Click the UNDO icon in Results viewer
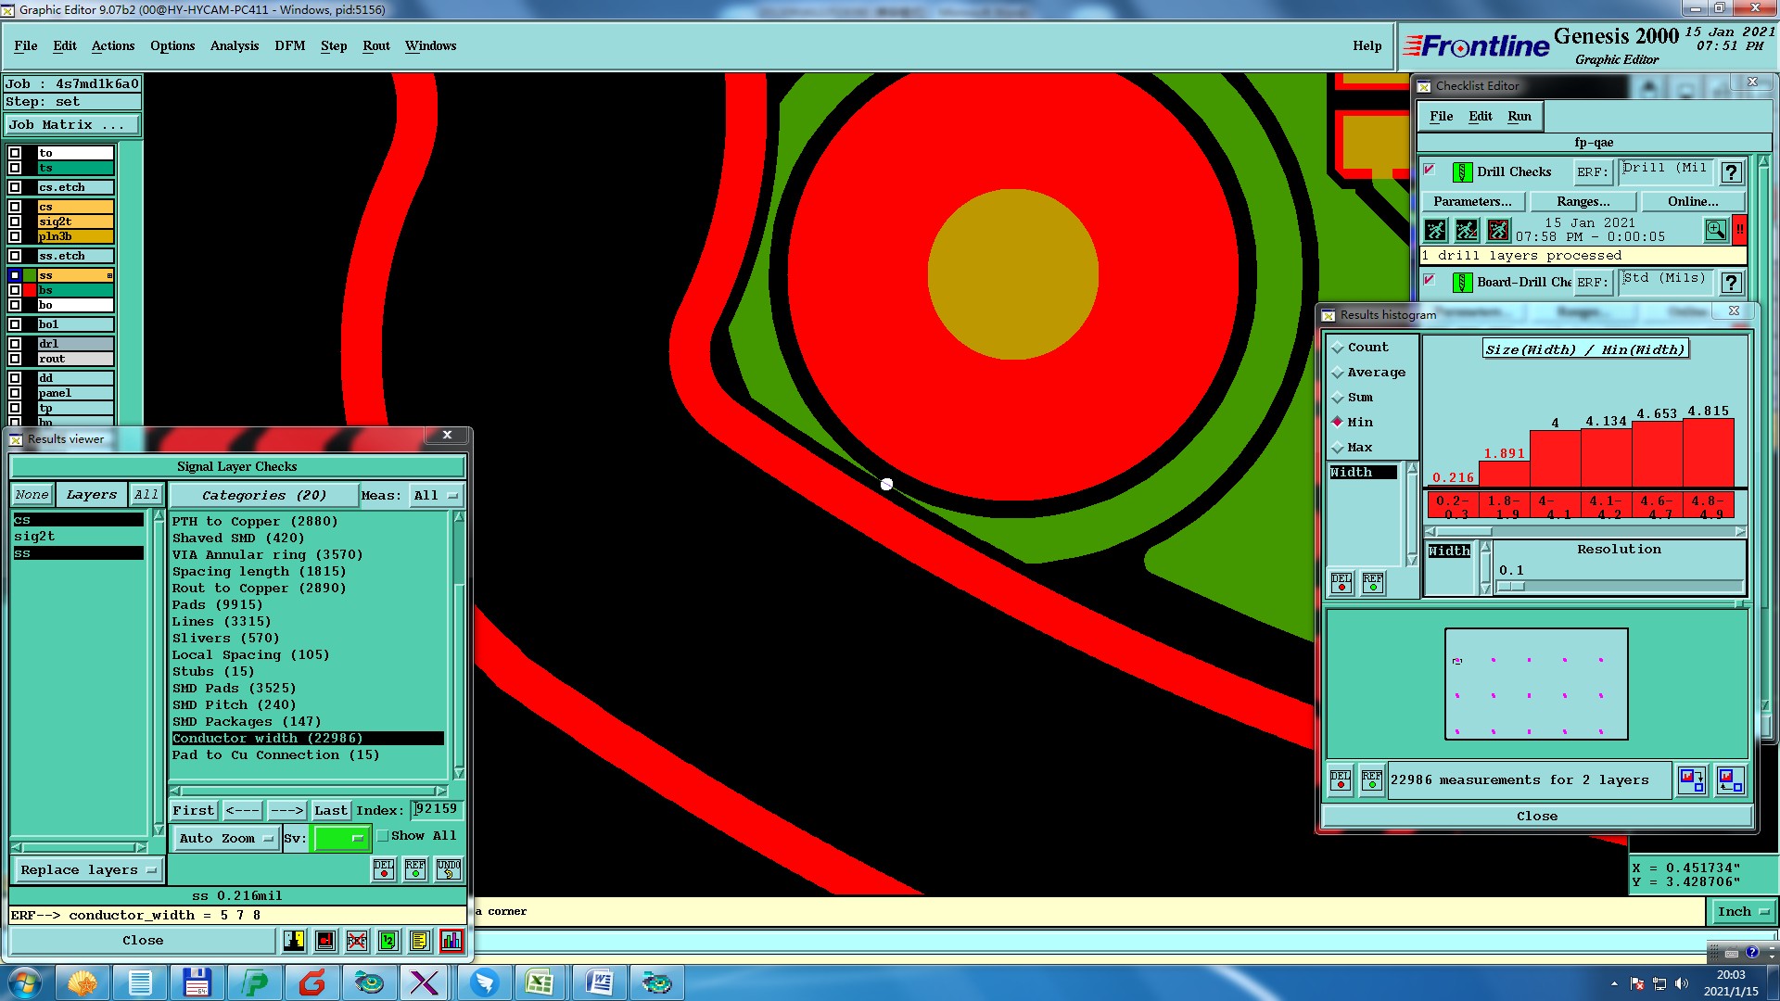1780x1001 pixels. [x=449, y=869]
